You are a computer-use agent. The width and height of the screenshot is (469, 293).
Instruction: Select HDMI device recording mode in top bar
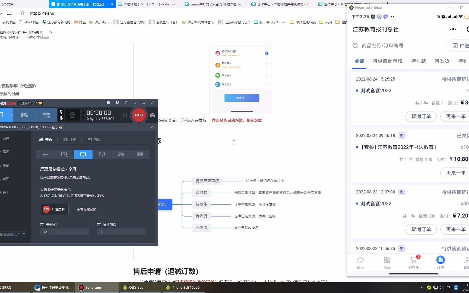point(46,115)
